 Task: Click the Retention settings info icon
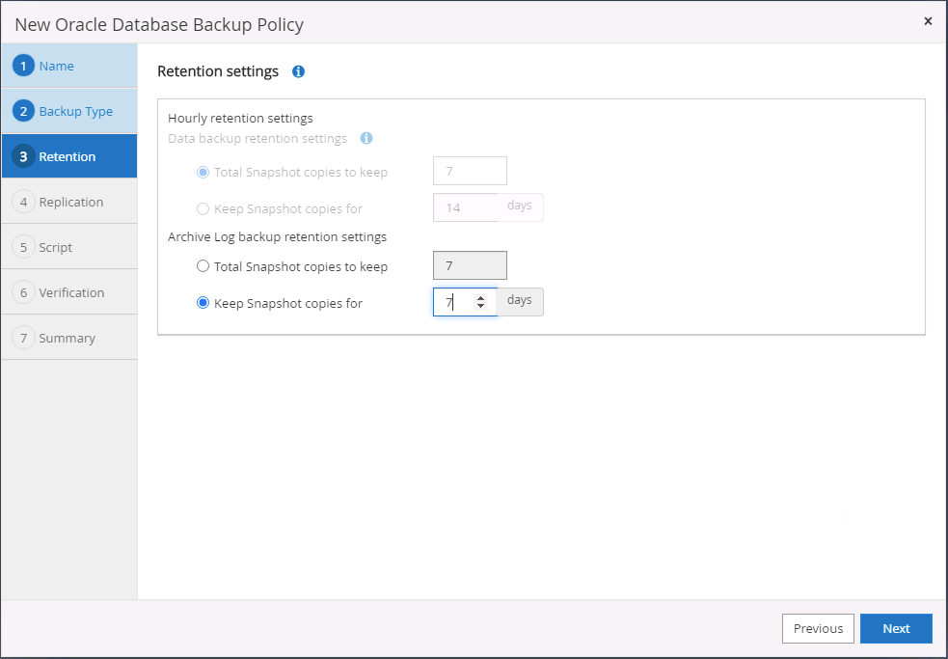(299, 71)
